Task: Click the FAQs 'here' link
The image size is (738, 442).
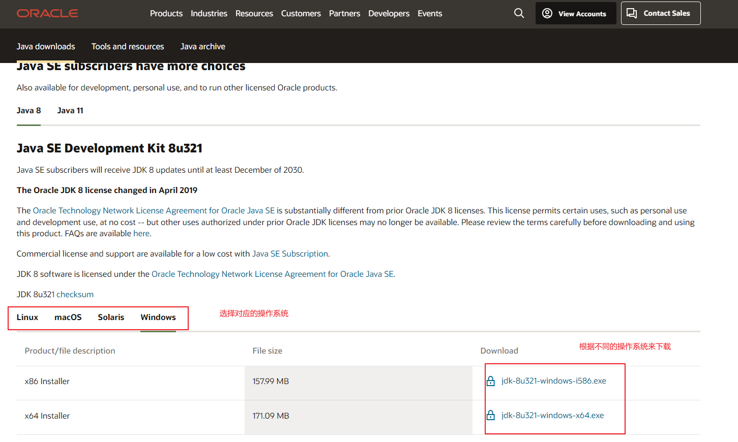Action: [x=141, y=233]
